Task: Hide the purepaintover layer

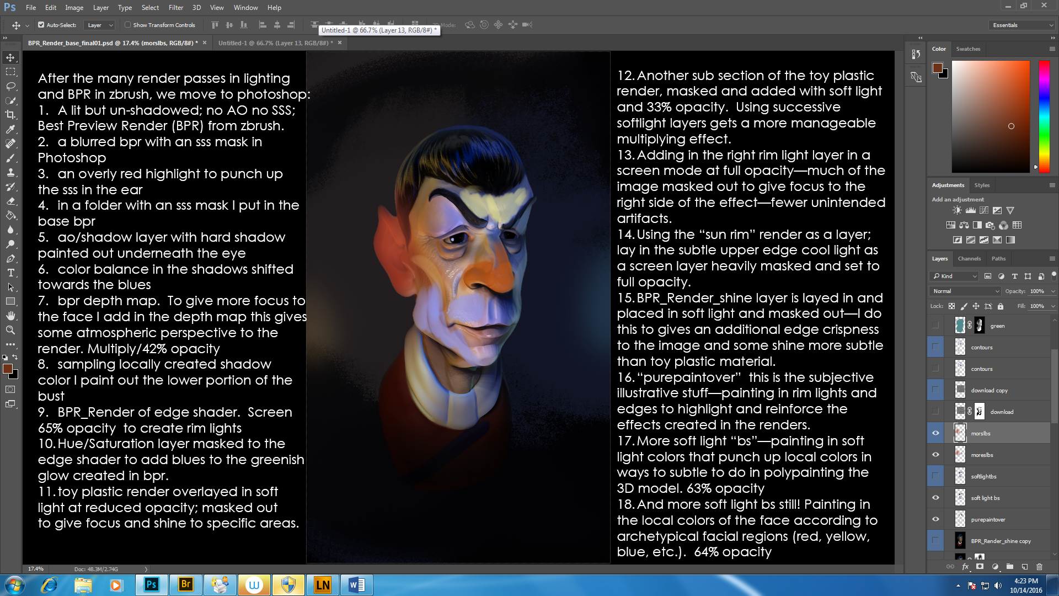Action: (935, 519)
